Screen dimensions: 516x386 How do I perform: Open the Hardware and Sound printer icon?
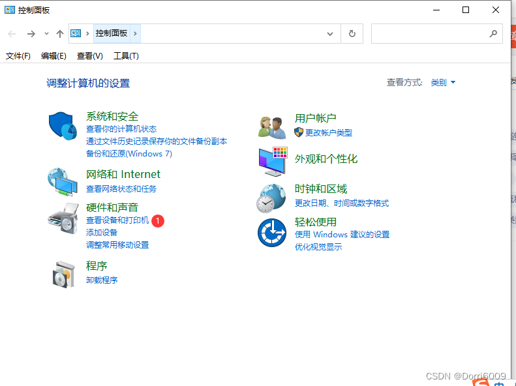(x=63, y=218)
